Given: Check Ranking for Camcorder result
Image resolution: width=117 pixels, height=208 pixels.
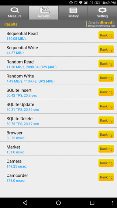Looking at the screenshot, I should [x=106, y=177].
